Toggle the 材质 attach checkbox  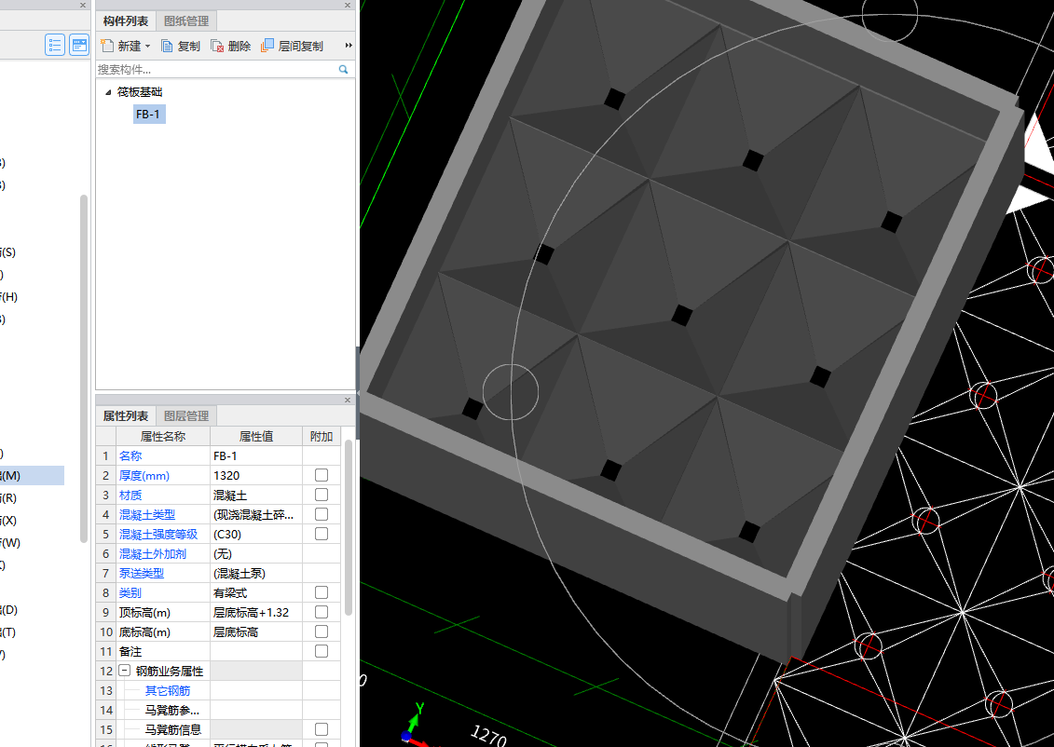point(322,495)
